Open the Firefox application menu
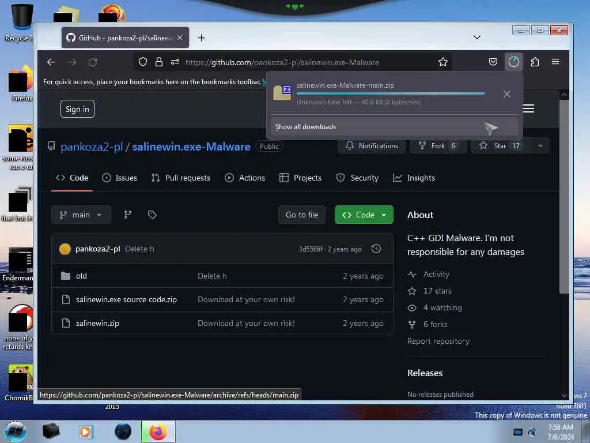The image size is (590, 443). pos(555,62)
